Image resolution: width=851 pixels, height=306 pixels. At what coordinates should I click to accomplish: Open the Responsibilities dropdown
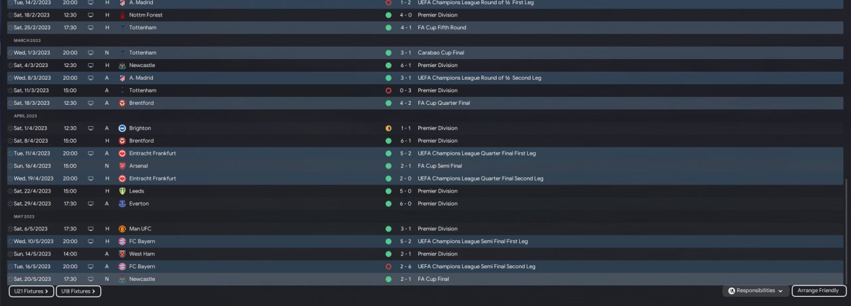[756, 291]
